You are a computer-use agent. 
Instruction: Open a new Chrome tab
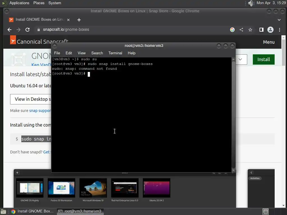pos(79,20)
